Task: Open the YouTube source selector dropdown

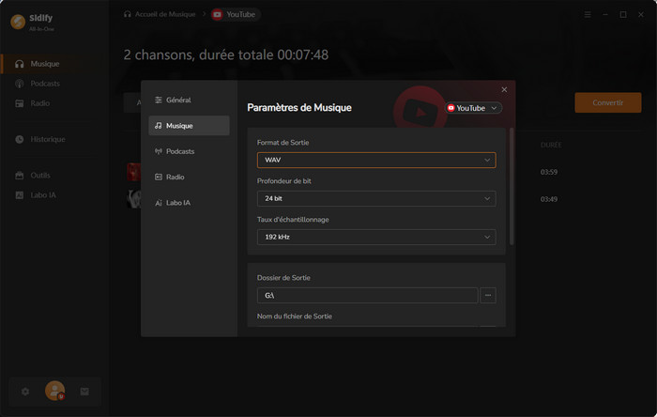Action: click(473, 108)
